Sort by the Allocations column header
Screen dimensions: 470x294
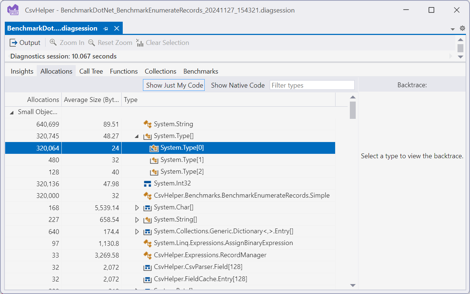click(33, 100)
